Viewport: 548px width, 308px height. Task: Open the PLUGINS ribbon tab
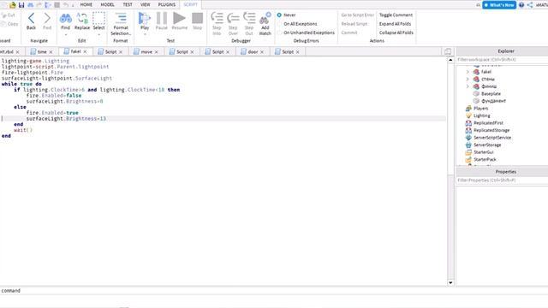pyautogui.click(x=167, y=4)
